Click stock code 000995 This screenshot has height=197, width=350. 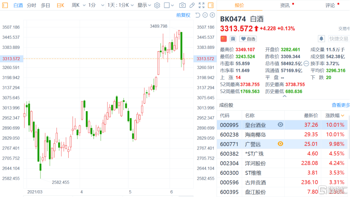point(229,125)
